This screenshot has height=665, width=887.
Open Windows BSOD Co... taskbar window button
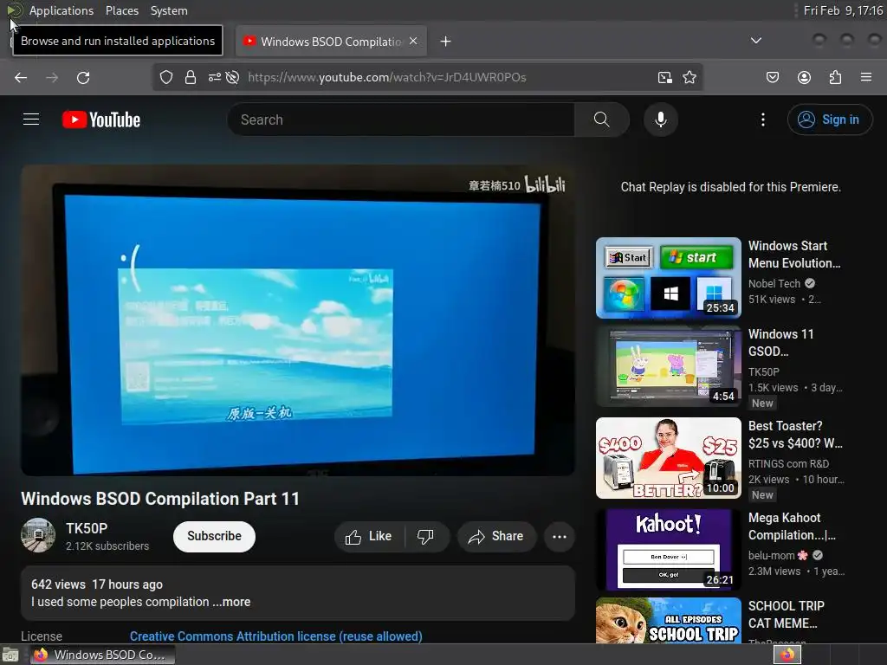click(102, 655)
